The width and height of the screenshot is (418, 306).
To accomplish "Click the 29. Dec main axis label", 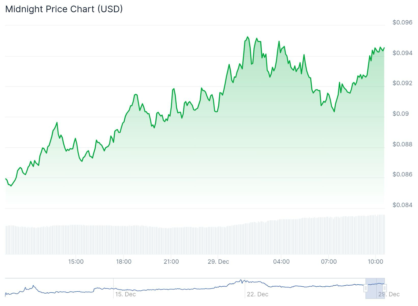I will (218, 262).
